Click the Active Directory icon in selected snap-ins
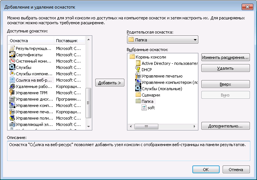Screen dimensions: 257x180 (x=138, y=63)
